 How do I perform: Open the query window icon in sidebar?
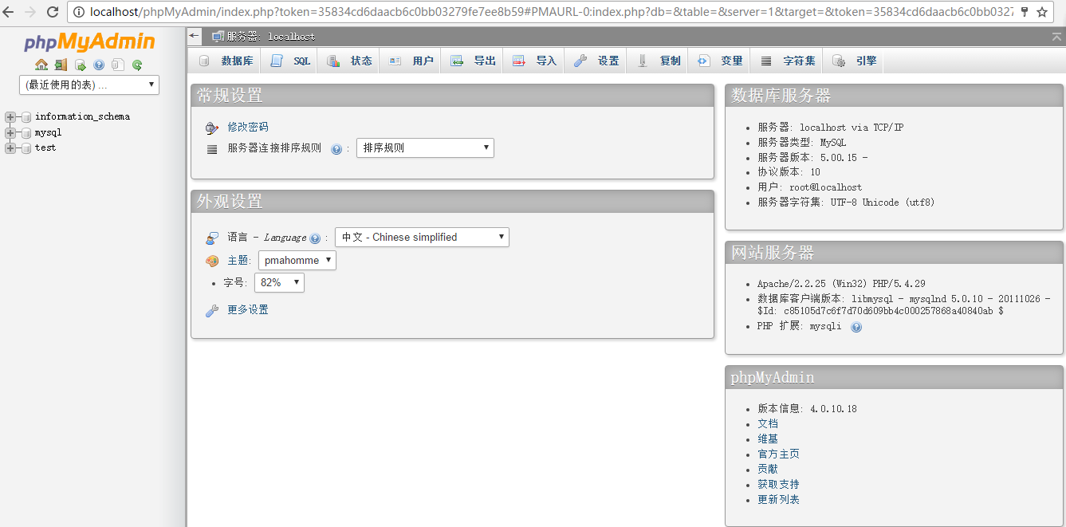click(x=80, y=65)
